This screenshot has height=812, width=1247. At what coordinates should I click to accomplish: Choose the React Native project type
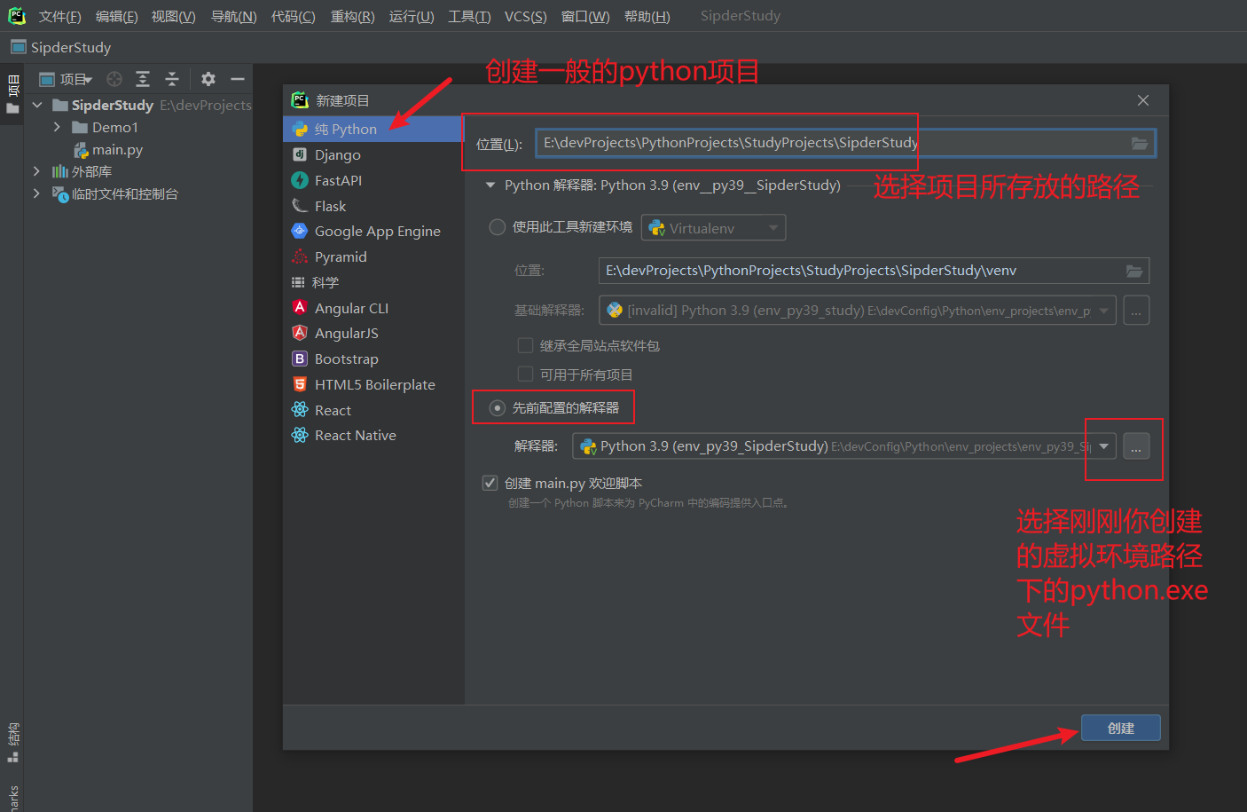(x=373, y=435)
